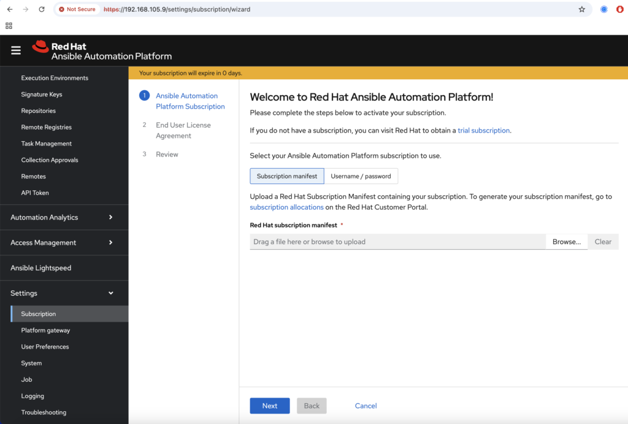Select Subscription manifest option
This screenshot has height=424, width=628.
pos(287,176)
